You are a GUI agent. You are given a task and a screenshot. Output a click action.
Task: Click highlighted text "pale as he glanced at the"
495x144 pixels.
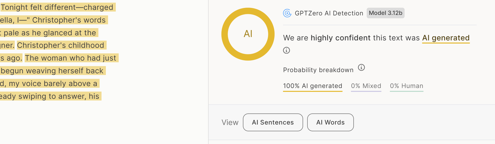(x=50, y=33)
